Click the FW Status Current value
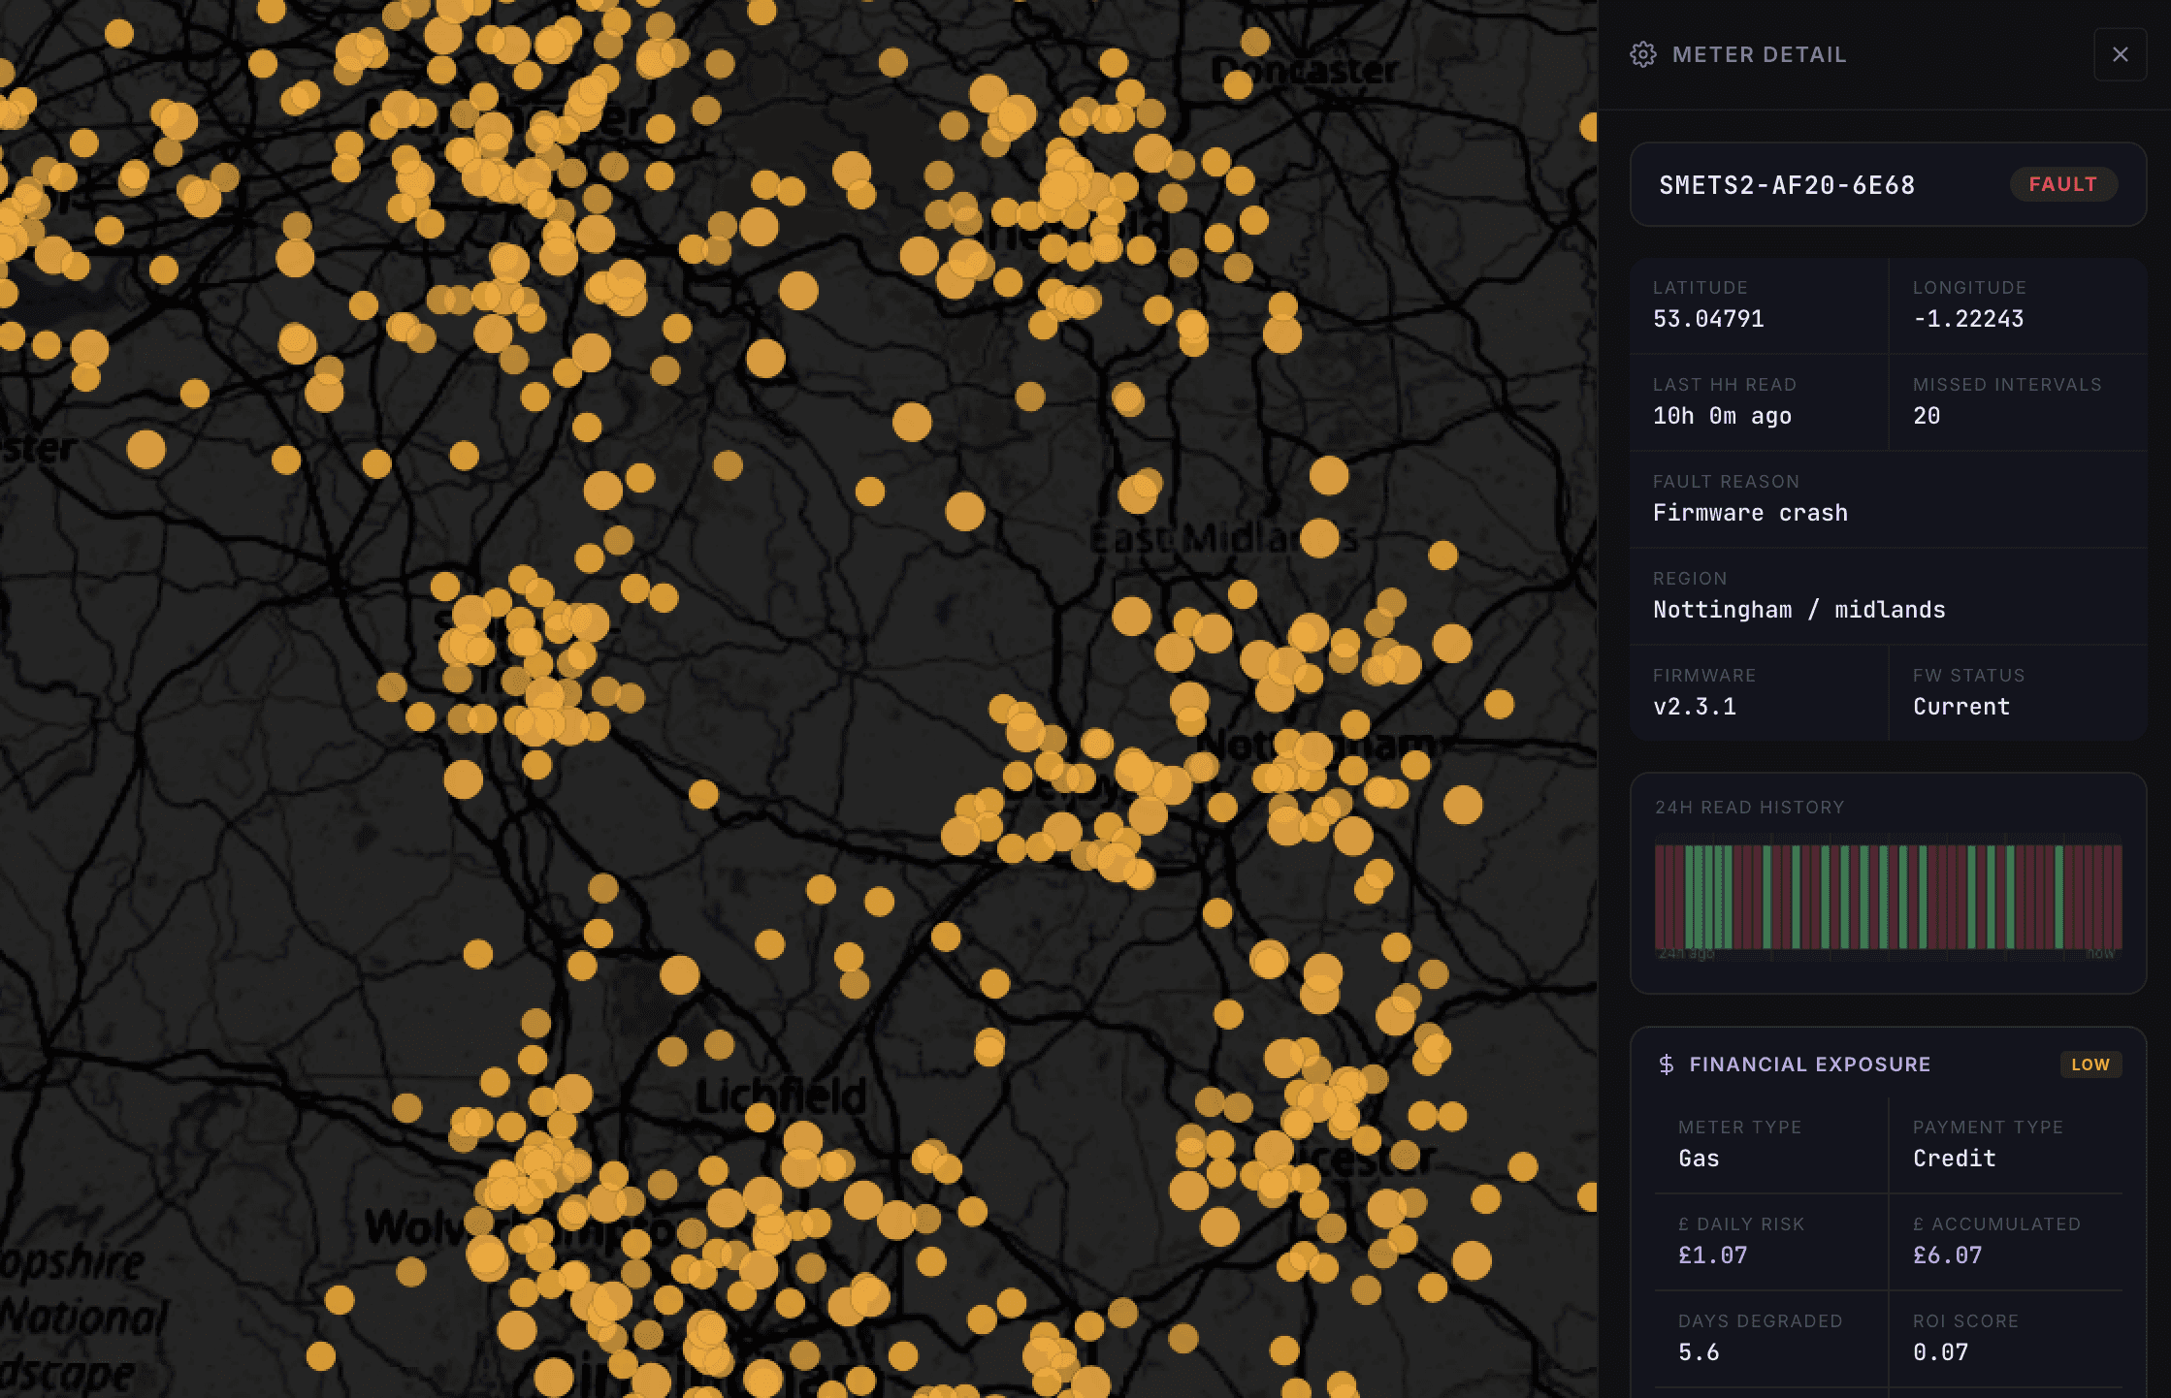The width and height of the screenshot is (2171, 1398). [x=1960, y=707]
